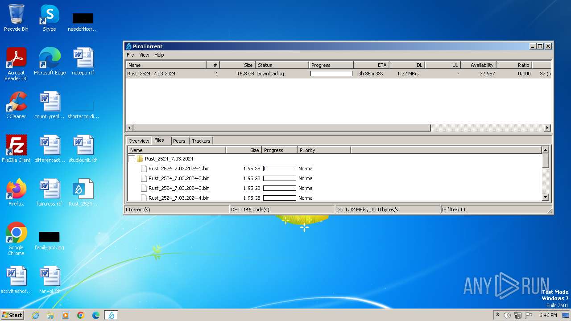Launch CCleaner desktop shortcut
This screenshot has width=571, height=321.
tap(16, 105)
